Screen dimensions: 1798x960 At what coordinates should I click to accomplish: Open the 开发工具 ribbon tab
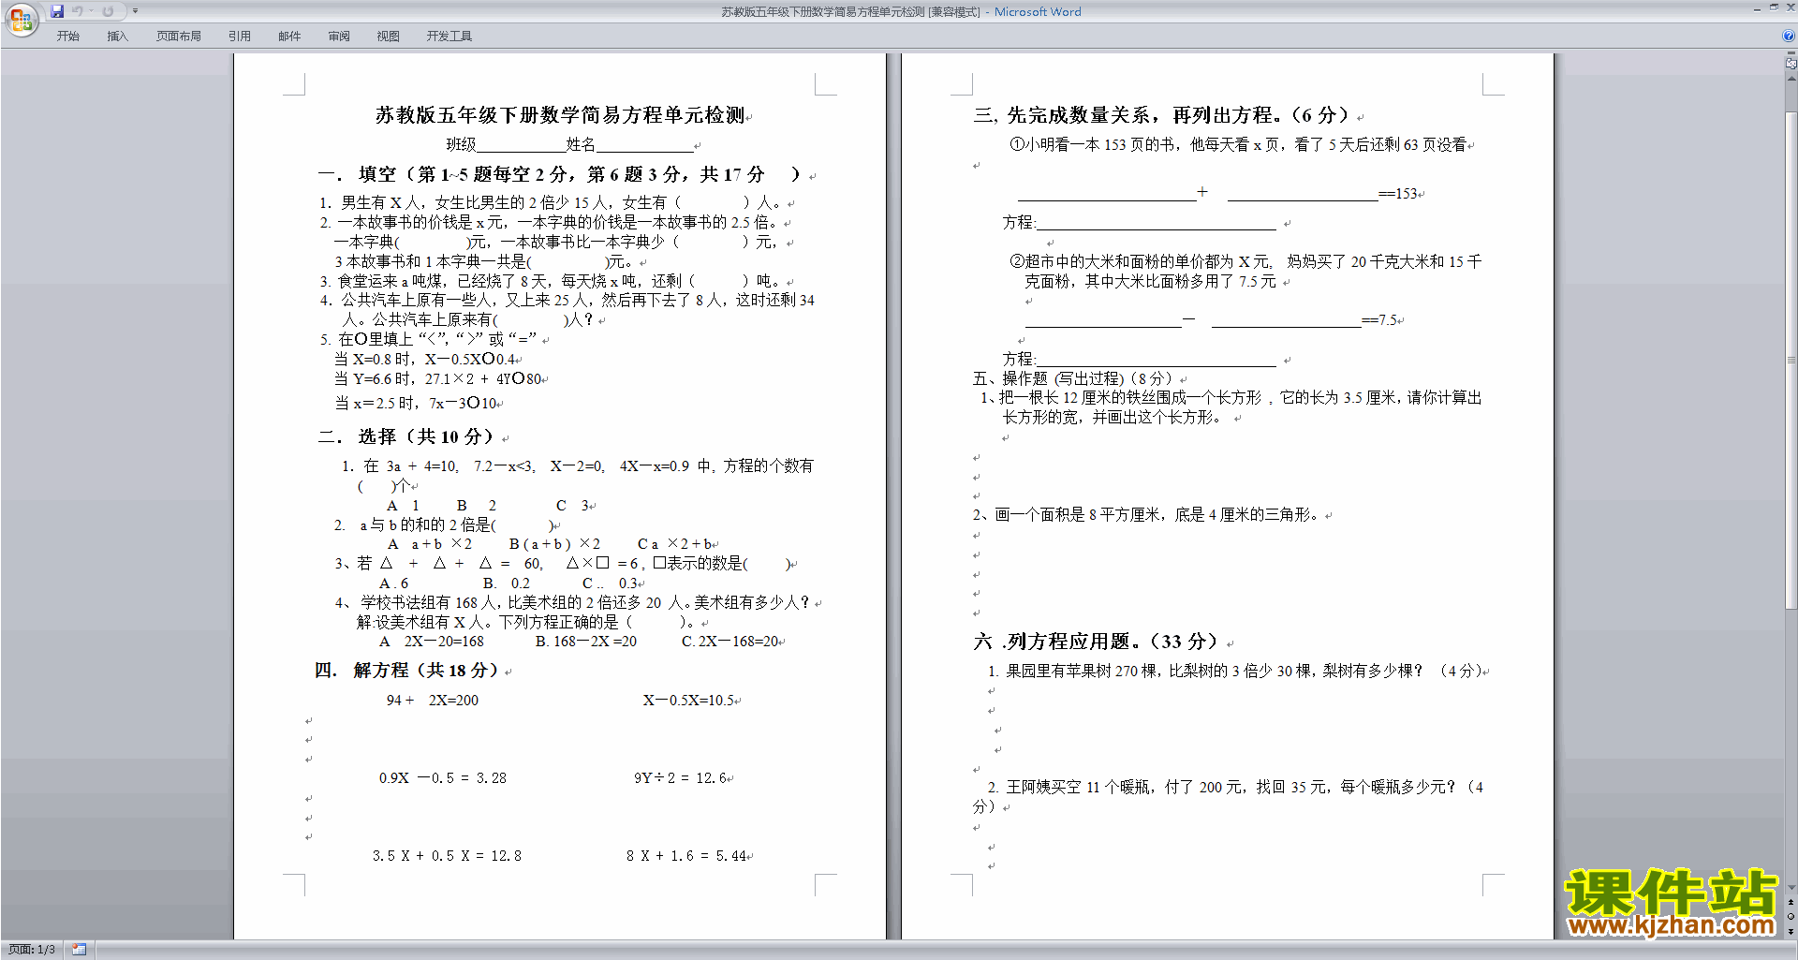449,37
